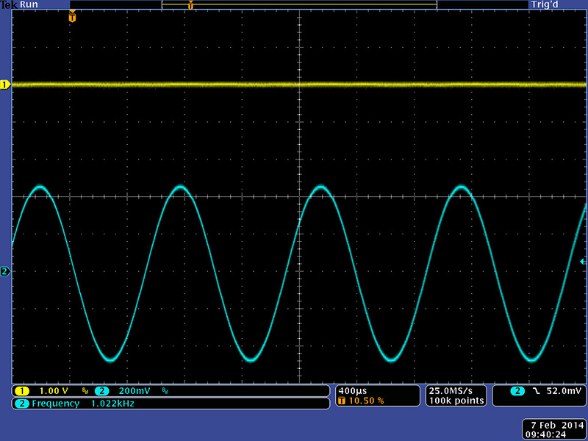Click the Tek logo in top-left corner
588x441 pixels.
8,4
